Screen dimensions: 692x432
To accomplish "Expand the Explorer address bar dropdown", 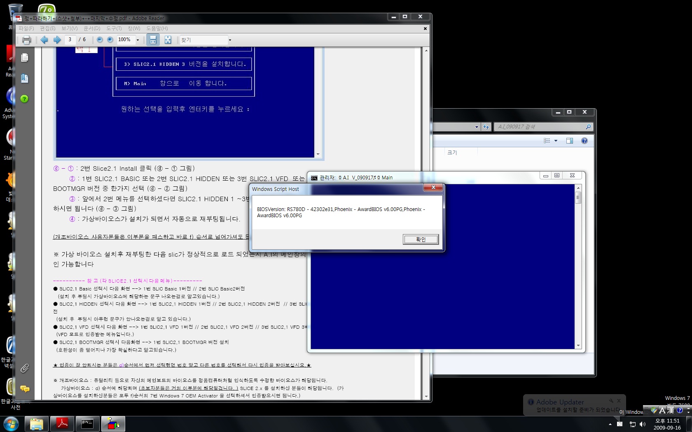I will pos(477,127).
